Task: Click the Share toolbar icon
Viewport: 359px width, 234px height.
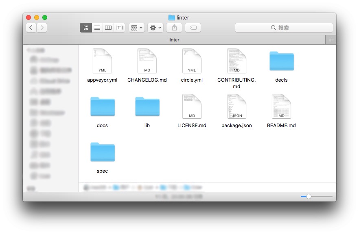Action: tap(174, 28)
